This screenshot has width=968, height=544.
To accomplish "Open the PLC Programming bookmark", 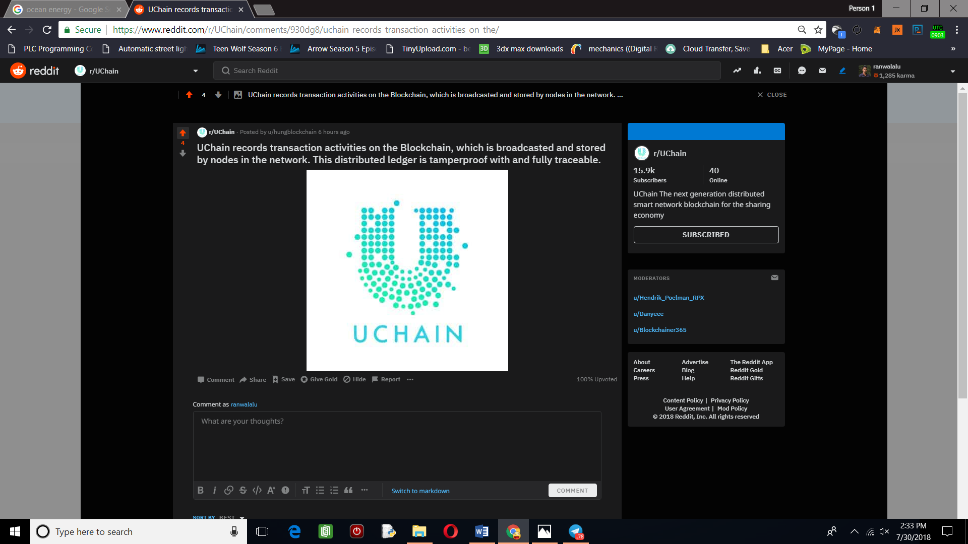I will [51, 49].
